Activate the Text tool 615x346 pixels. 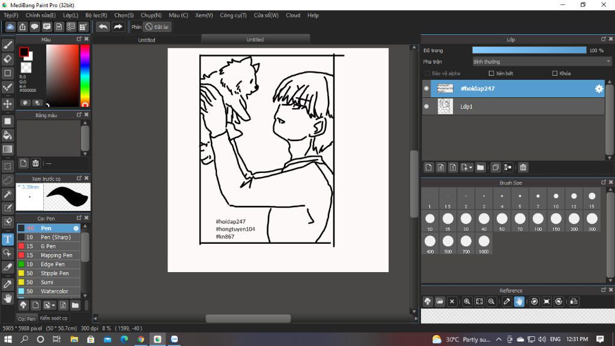7,239
